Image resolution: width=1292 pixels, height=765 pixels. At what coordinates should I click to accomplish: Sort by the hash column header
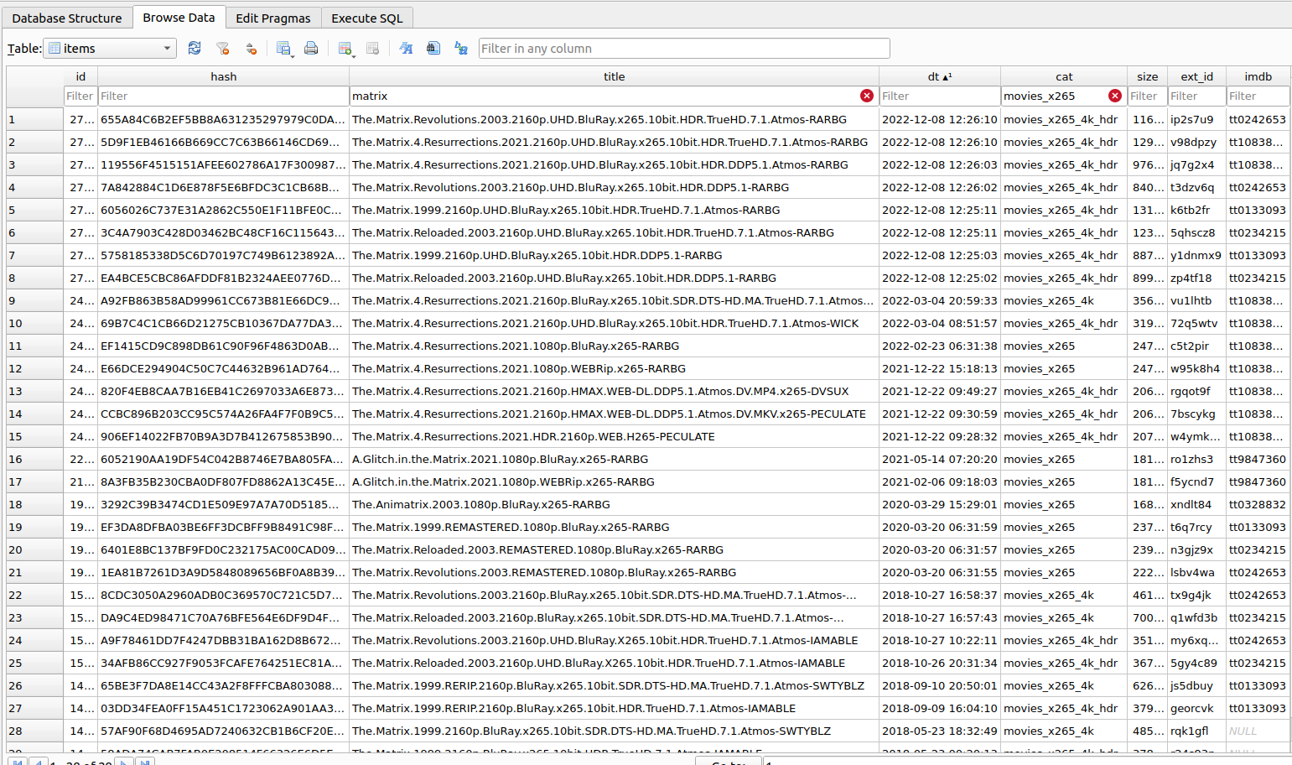pos(223,76)
